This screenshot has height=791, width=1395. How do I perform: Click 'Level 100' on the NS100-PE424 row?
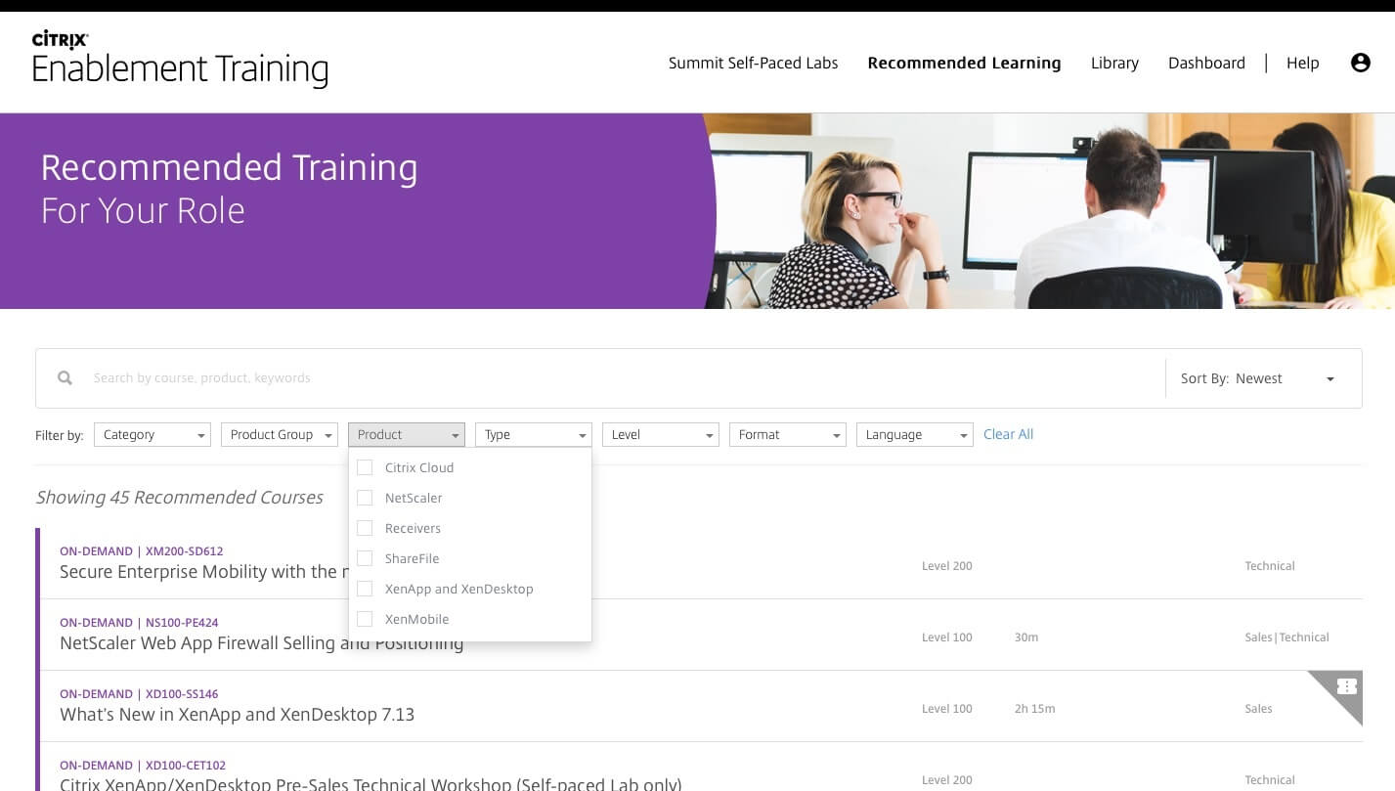click(x=946, y=637)
